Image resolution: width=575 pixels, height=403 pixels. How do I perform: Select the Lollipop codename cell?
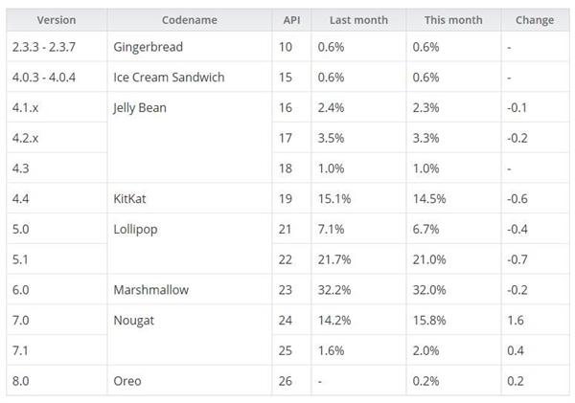pos(190,244)
